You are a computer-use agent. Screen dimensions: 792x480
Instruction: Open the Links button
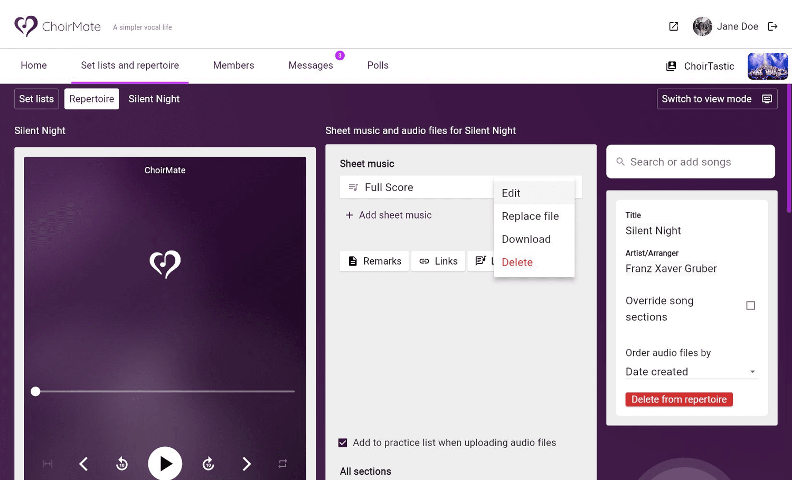tap(438, 261)
